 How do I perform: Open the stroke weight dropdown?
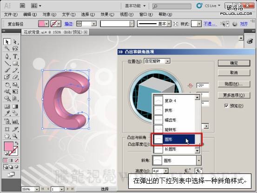(94, 24)
